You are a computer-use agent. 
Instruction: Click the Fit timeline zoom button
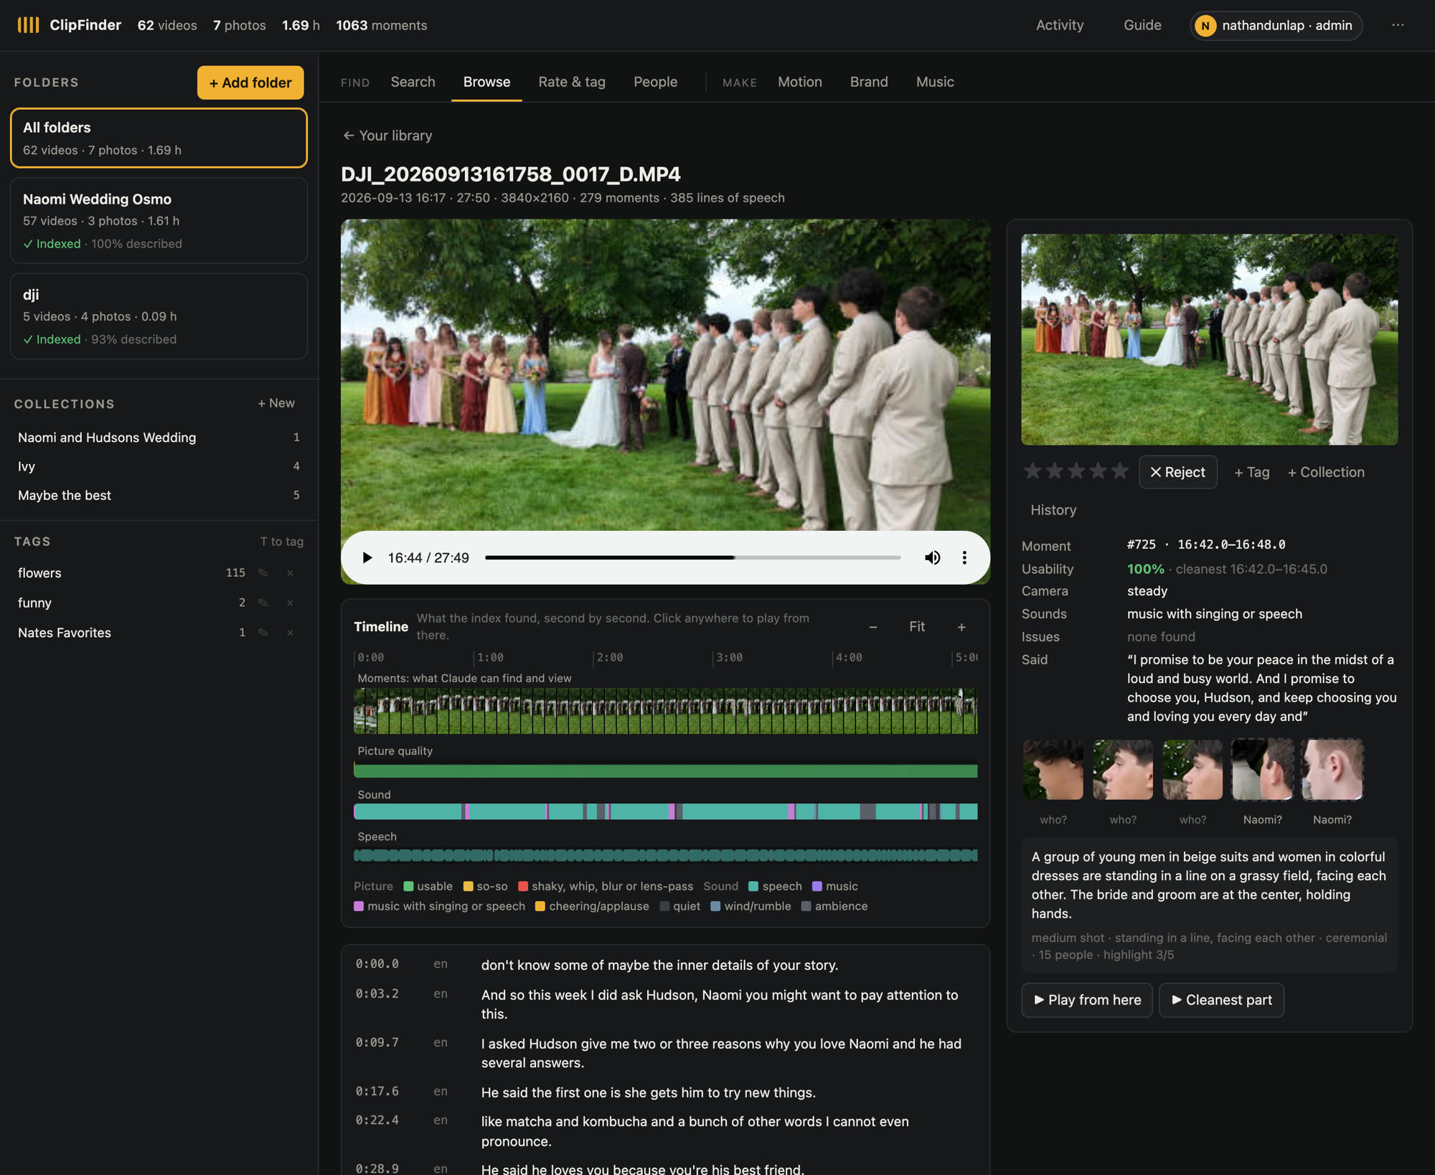click(x=917, y=627)
